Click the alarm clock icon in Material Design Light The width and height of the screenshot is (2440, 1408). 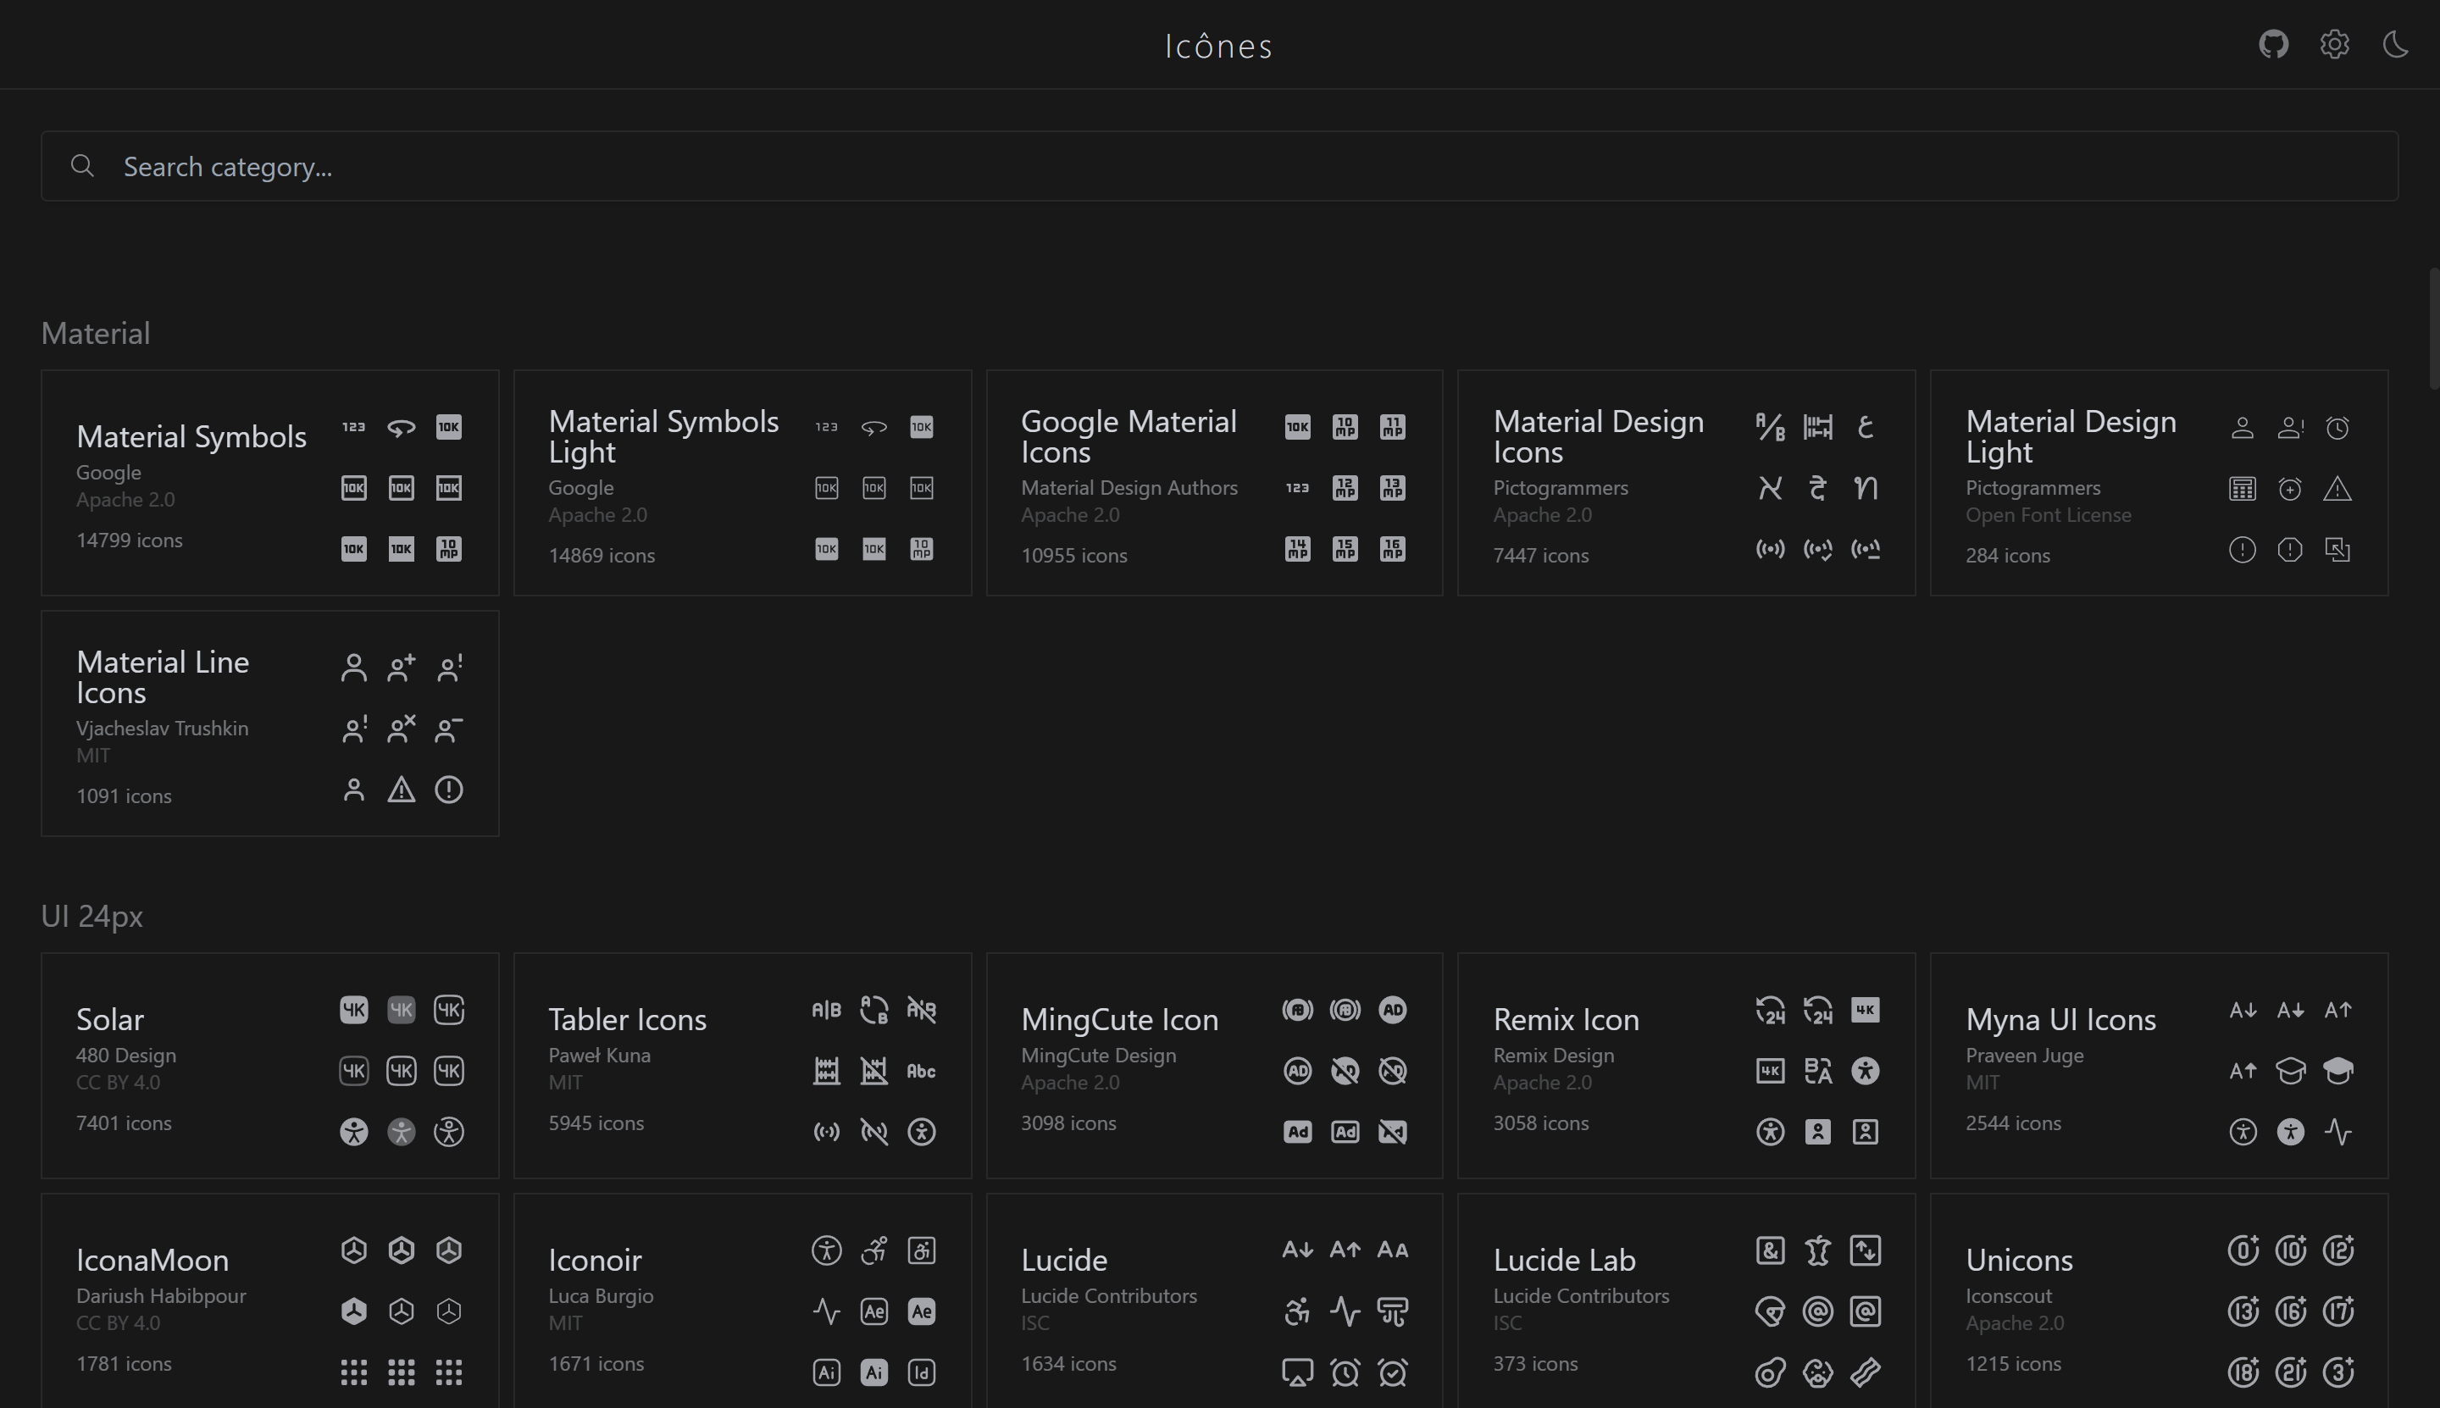pos(2338,426)
